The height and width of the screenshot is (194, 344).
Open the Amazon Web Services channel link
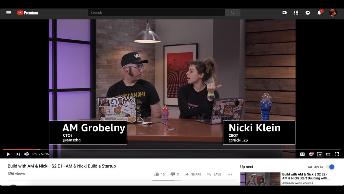298,183
